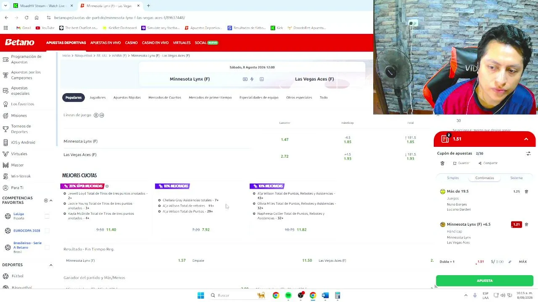Screen dimensions: 538x302
Task: Open Especialidades de equipo tab
Action: click(x=259, y=97)
